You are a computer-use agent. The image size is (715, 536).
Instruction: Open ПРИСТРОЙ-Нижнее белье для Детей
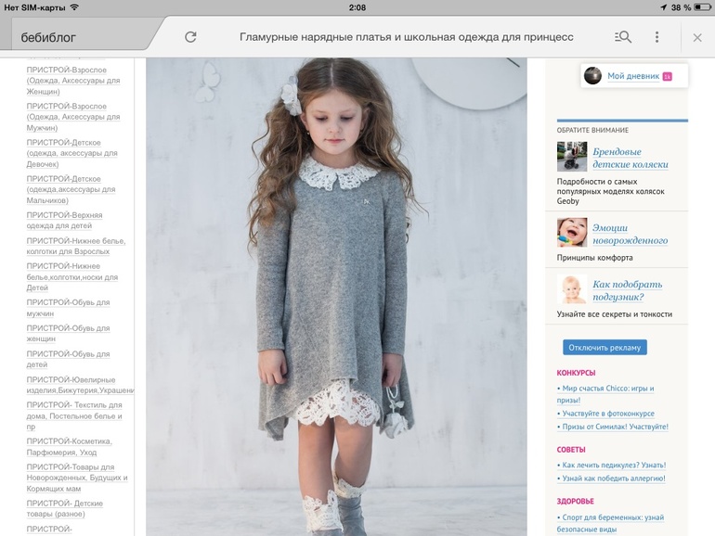72,277
